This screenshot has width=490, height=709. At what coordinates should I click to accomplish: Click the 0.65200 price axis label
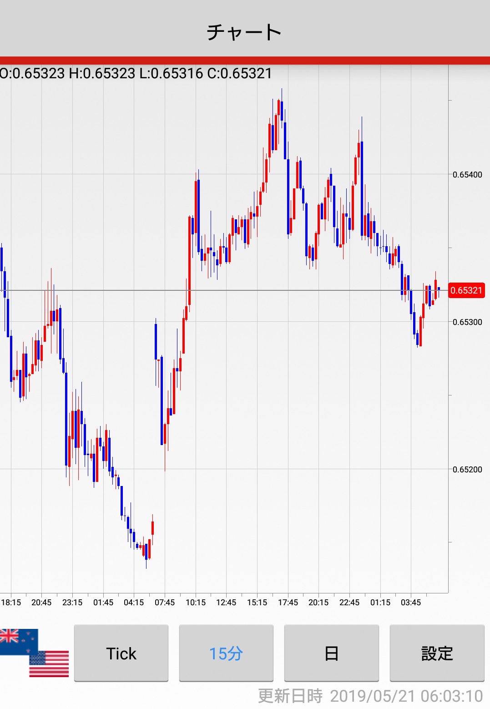point(467,470)
